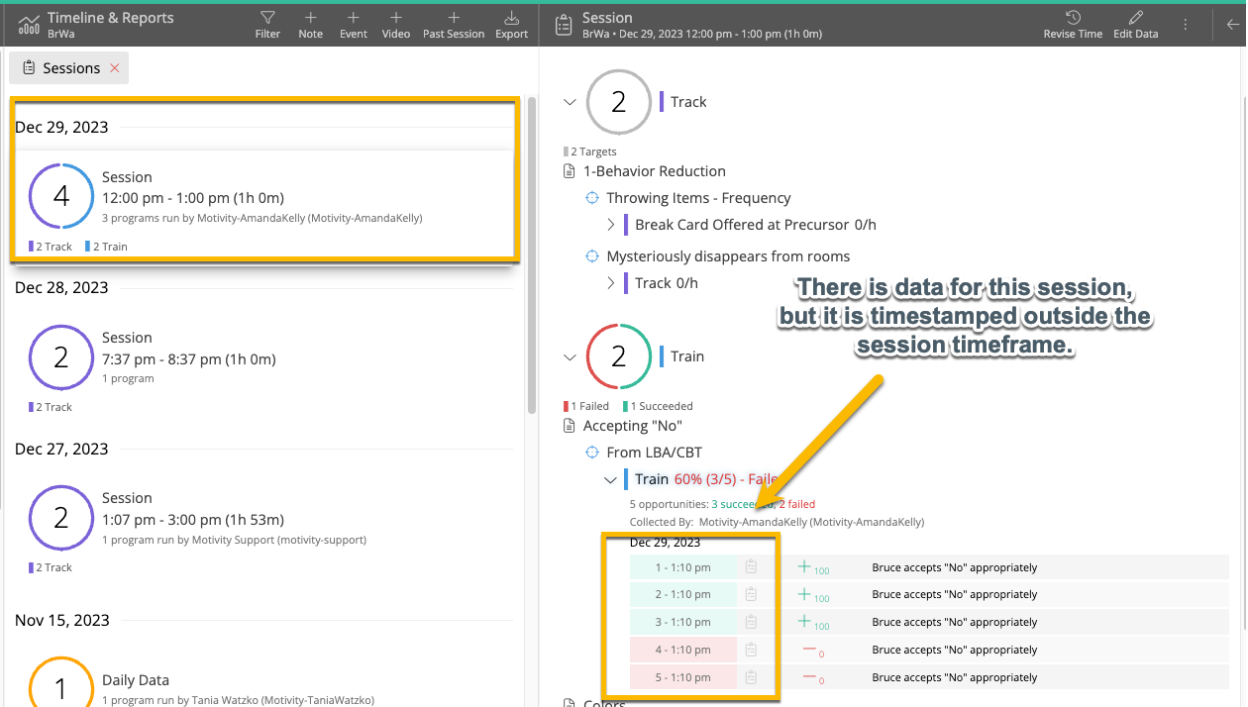Create a new Event
The image size is (1248, 707).
353,24
